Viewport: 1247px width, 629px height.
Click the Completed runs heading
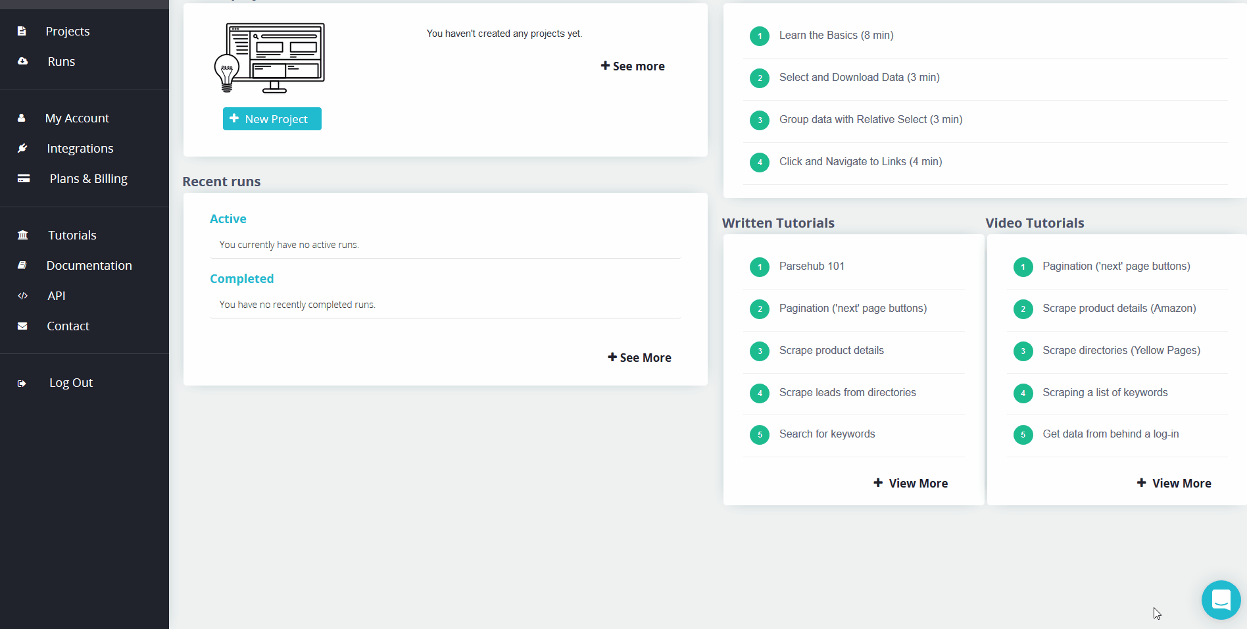[241, 278]
